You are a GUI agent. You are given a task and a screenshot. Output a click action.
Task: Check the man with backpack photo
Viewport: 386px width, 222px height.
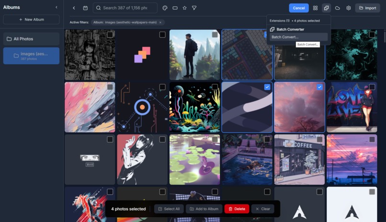point(215,34)
